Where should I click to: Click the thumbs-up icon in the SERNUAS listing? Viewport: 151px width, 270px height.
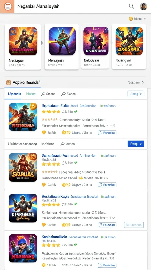[x=64, y=185]
